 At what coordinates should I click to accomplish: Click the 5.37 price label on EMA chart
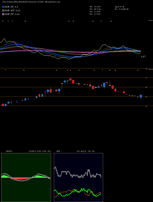pos(143,57)
